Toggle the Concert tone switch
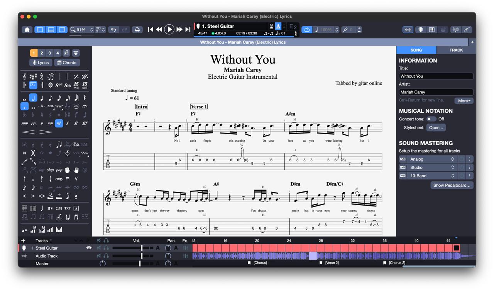 point(431,119)
